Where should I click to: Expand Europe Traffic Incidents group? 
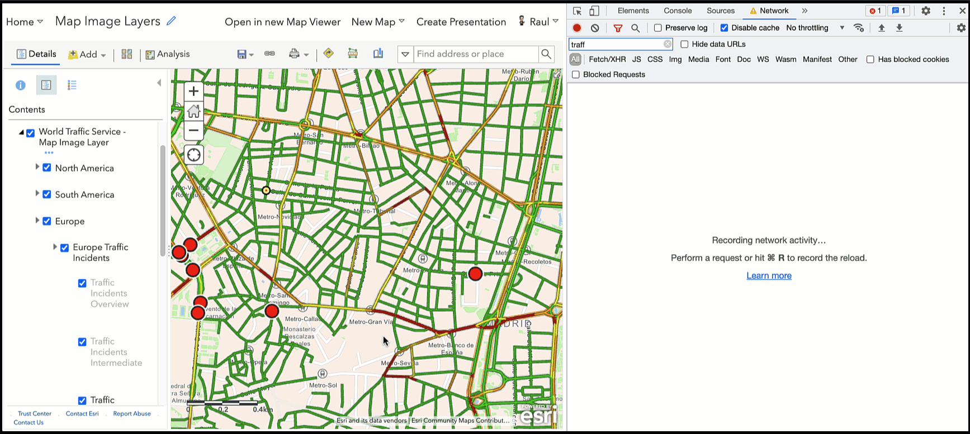(55, 246)
